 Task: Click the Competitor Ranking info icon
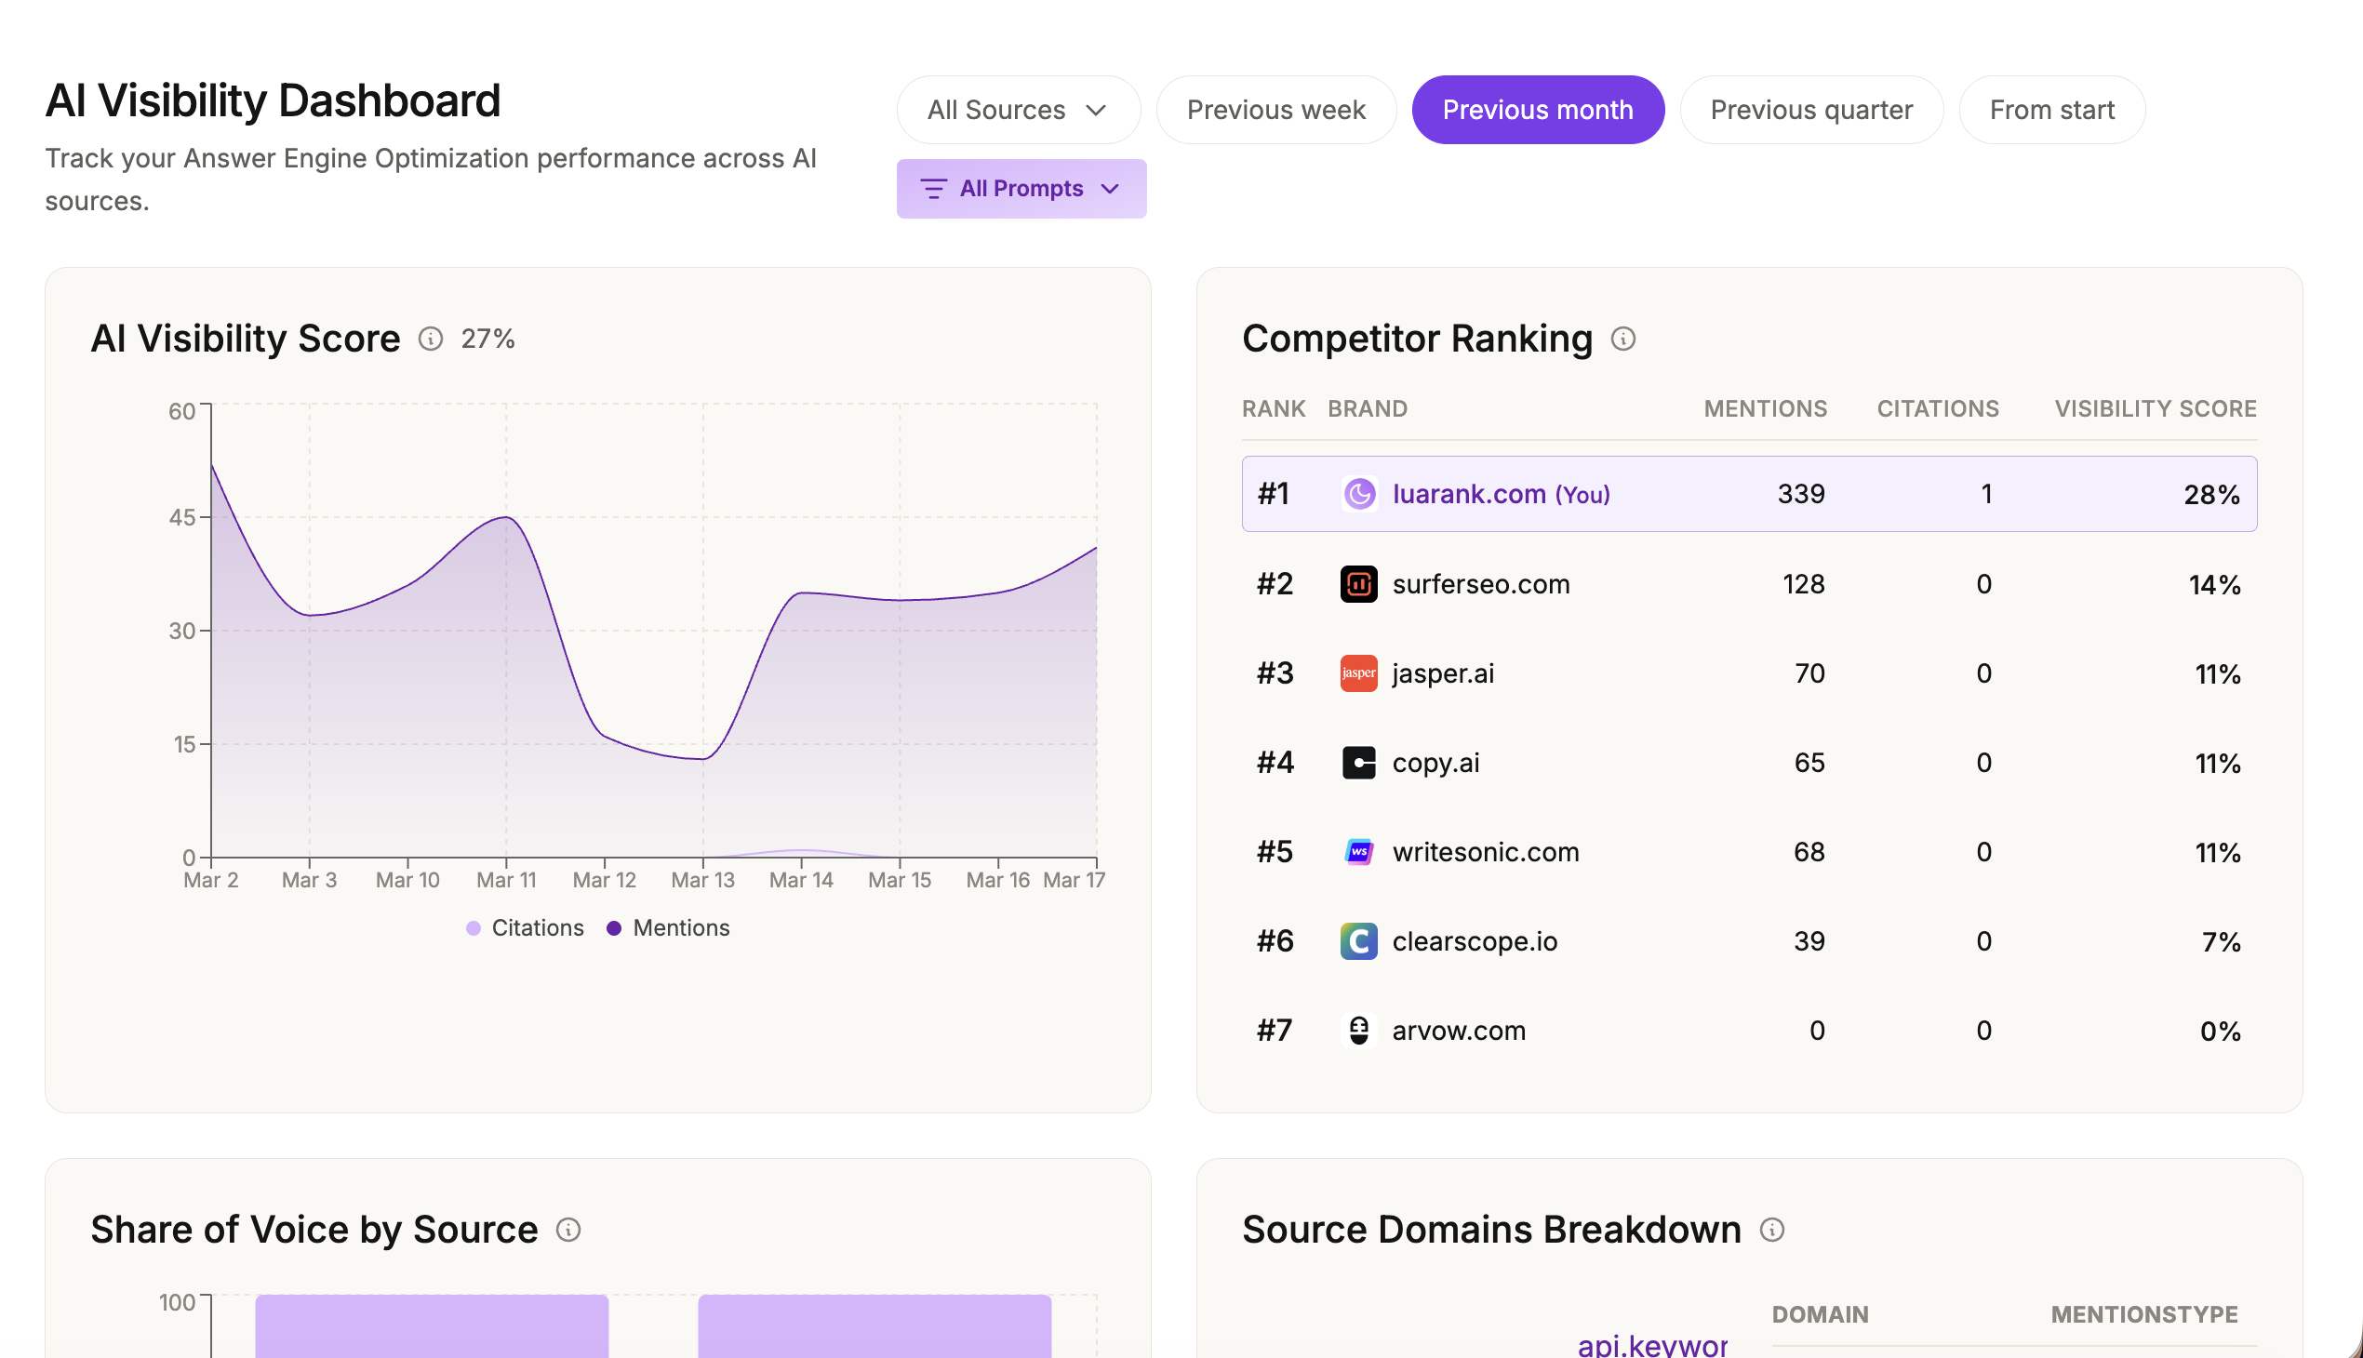tap(1623, 339)
